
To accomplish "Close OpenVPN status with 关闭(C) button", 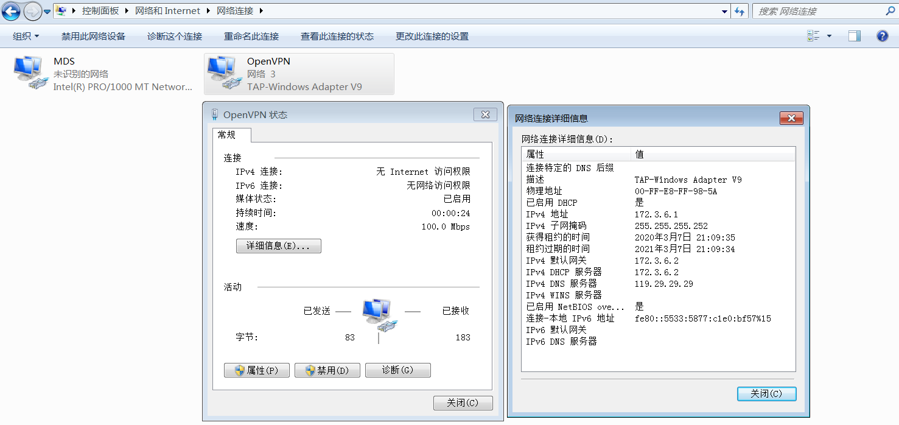I will point(463,403).
